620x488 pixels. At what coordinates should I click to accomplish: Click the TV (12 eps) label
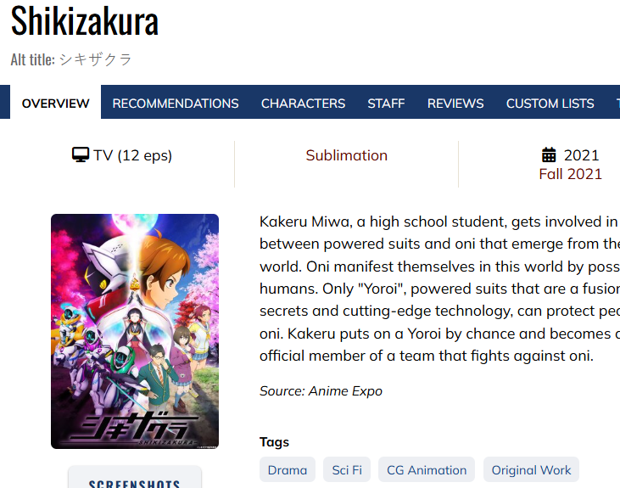coord(133,155)
